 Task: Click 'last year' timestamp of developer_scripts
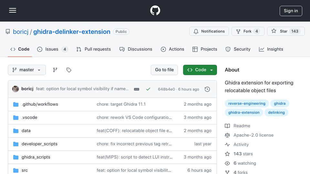[203, 144]
